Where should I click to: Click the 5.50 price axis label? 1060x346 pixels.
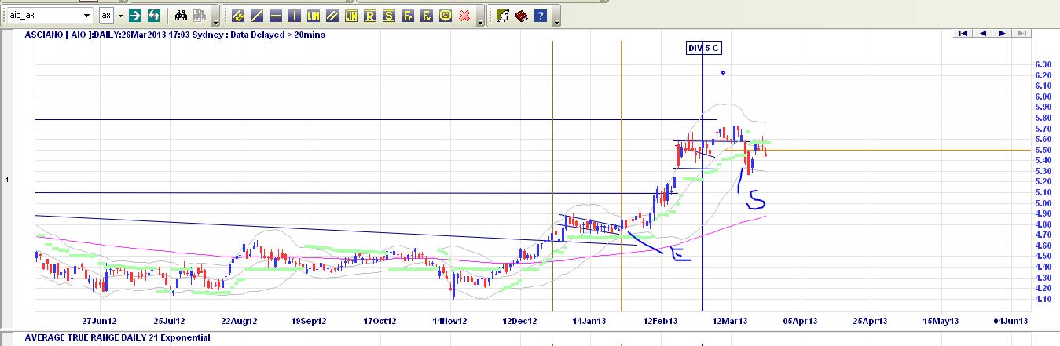coord(1043,150)
